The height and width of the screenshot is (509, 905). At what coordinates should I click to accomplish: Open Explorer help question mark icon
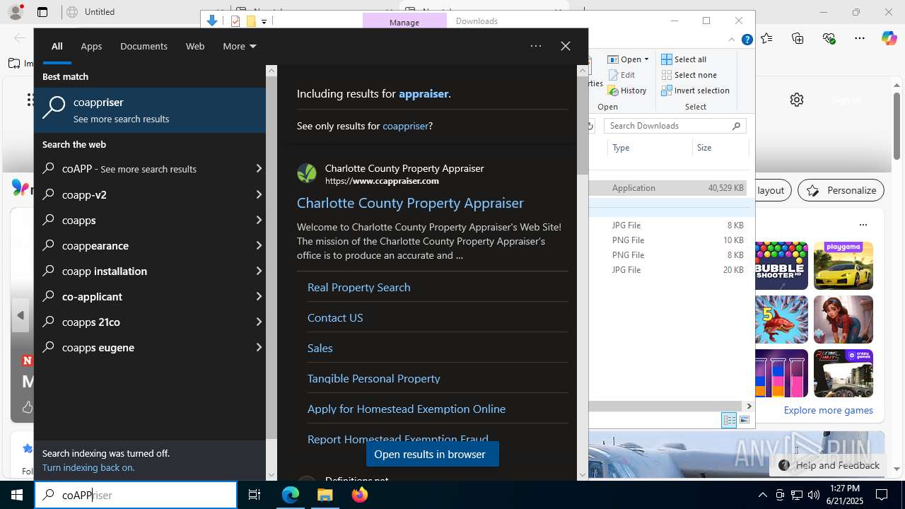(x=747, y=40)
